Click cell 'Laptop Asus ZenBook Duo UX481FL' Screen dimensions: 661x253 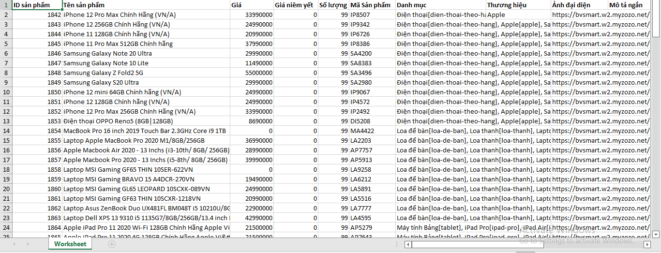click(x=146, y=208)
